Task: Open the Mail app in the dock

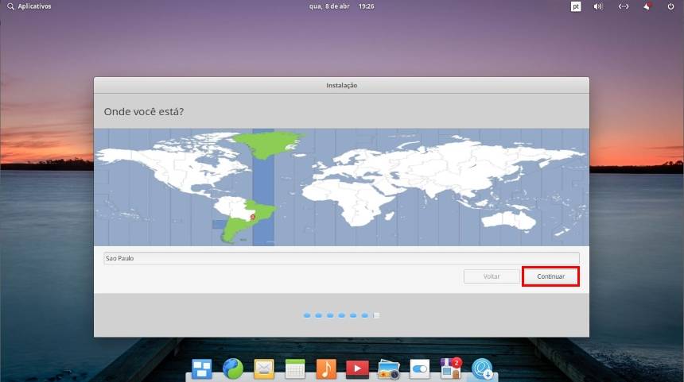Action: [264, 368]
